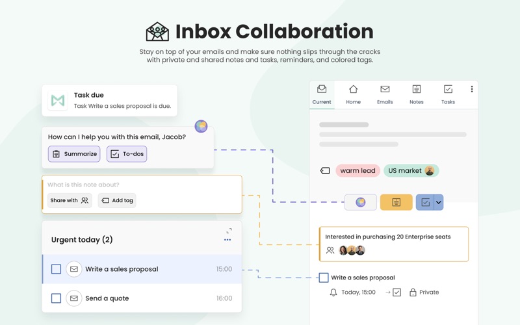520x325 pixels.
Task: Click the tag icon beside warm lead
Action: pos(325,170)
